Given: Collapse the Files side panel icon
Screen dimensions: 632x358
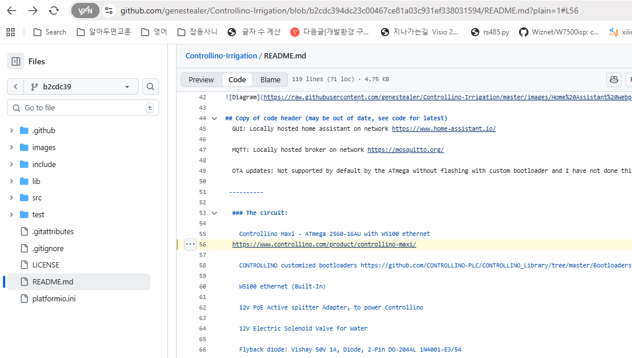Looking at the screenshot, I should pyautogui.click(x=16, y=61).
